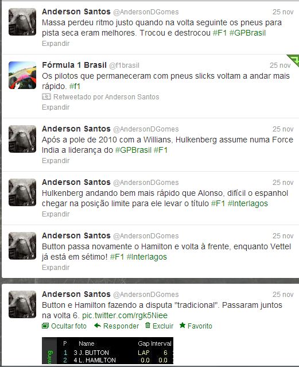The image size is (299, 367).
Task: Click the Ocultar foto picture icon
Action: point(45,326)
